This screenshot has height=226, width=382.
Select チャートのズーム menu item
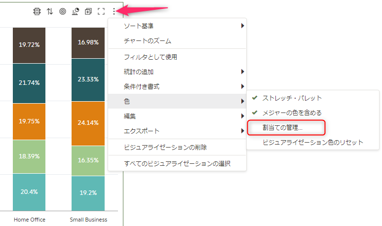(177, 40)
